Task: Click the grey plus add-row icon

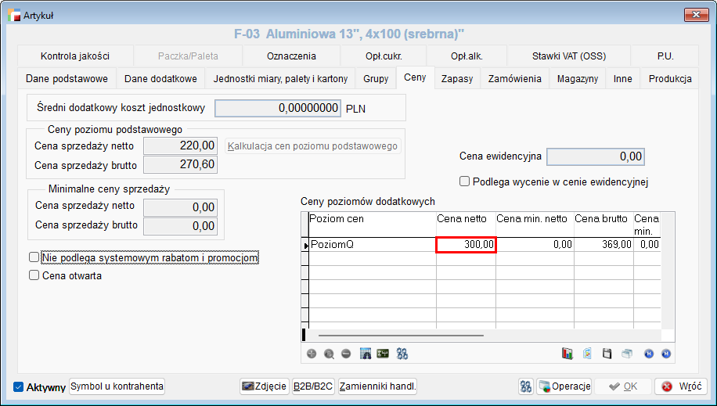Action: 312,354
